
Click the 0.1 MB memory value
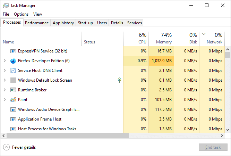pyautogui.click(x=165, y=80)
